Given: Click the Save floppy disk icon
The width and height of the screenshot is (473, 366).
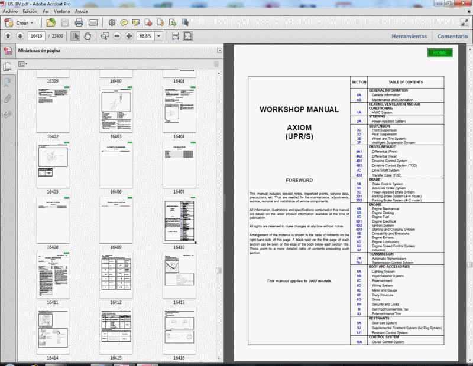Looking at the screenshot, I should click(65, 22).
